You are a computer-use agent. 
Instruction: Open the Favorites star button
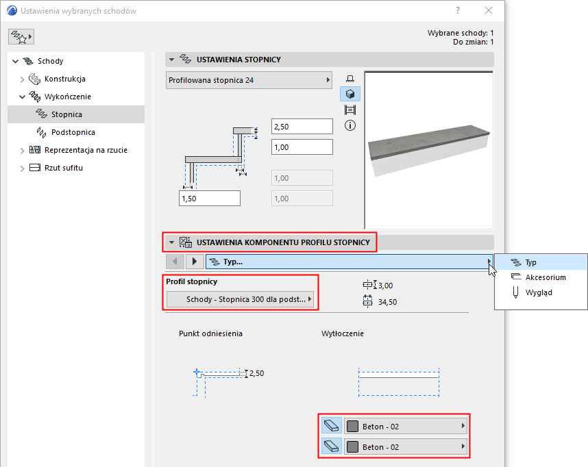(x=21, y=37)
